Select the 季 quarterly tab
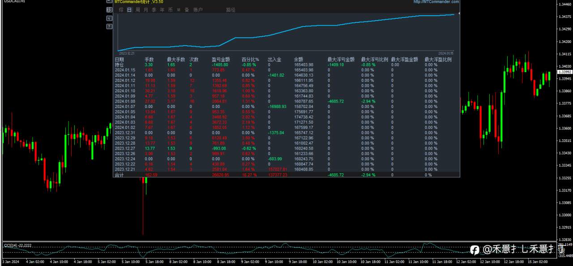The width and height of the screenshot is (573, 266). [154, 10]
